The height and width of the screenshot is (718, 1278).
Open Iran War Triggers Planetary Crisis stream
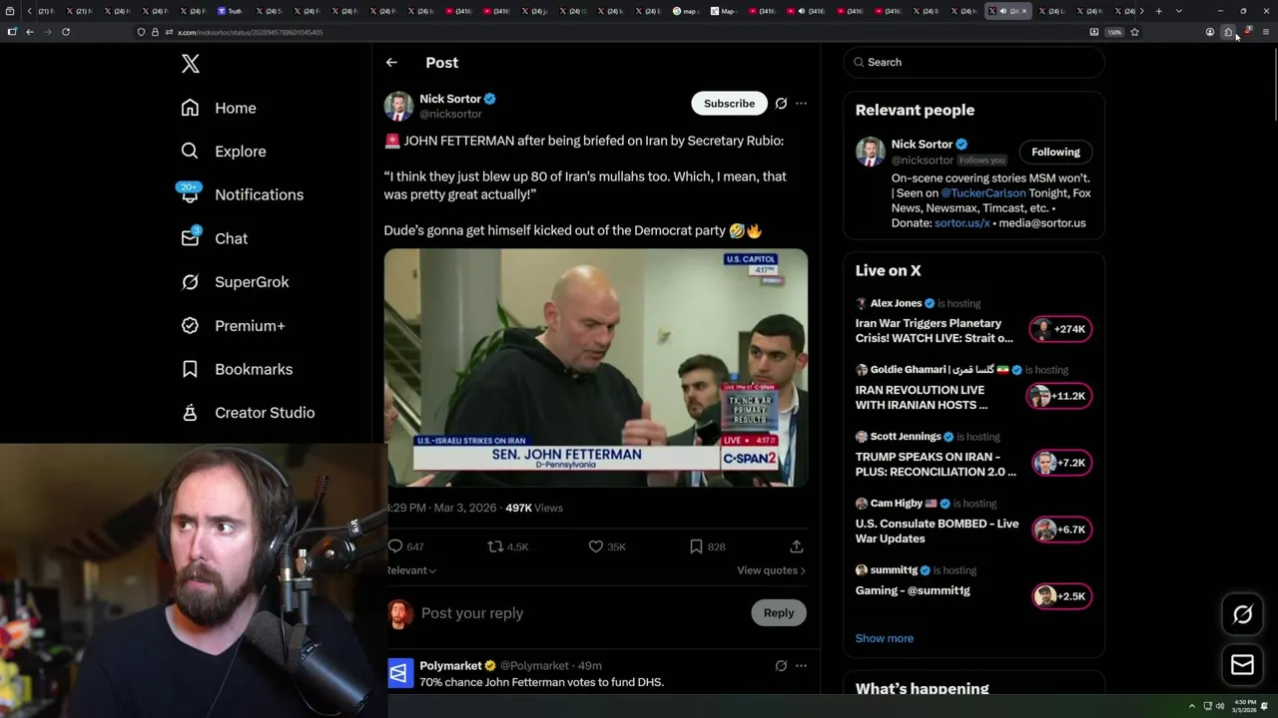(934, 331)
